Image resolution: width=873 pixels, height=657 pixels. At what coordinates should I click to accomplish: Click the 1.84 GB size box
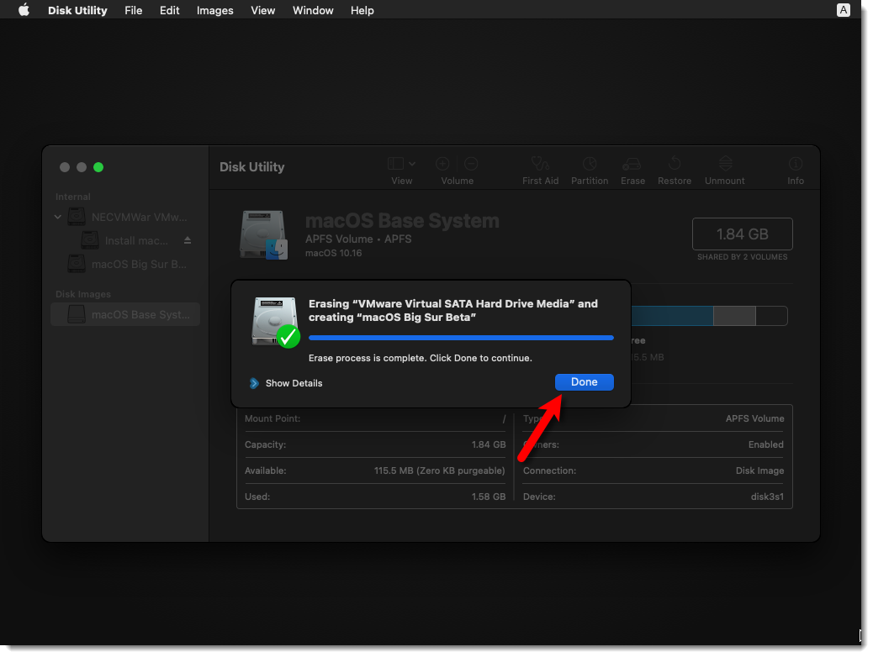pyautogui.click(x=742, y=234)
